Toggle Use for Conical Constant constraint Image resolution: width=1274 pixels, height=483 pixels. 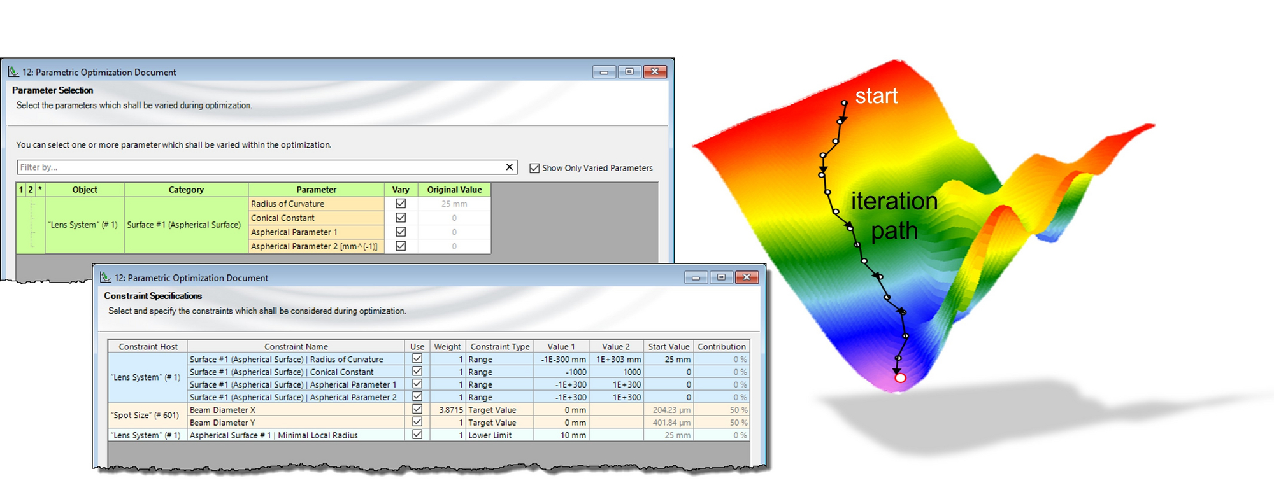(417, 371)
